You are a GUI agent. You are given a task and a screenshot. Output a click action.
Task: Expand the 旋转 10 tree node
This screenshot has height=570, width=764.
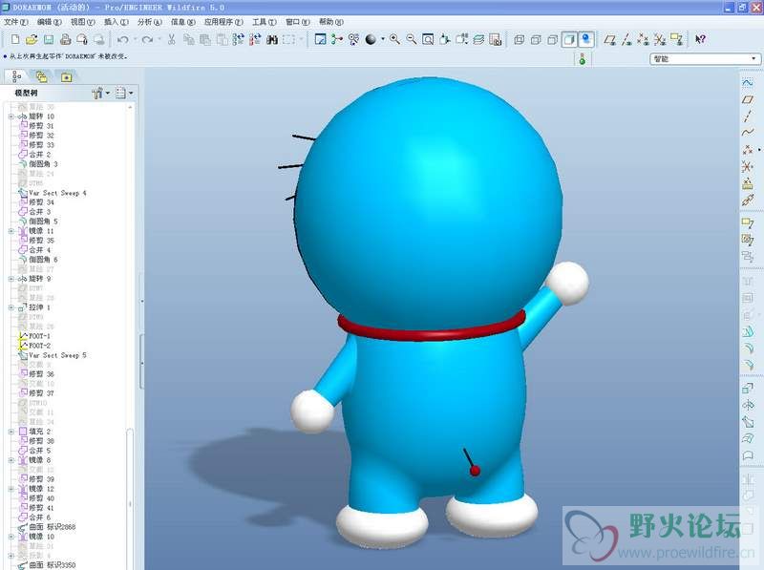point(11,116)
